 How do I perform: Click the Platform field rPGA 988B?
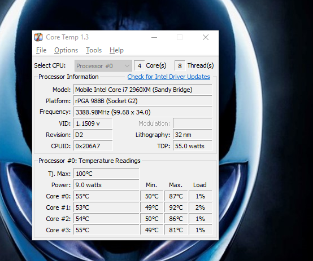point(143,101)
